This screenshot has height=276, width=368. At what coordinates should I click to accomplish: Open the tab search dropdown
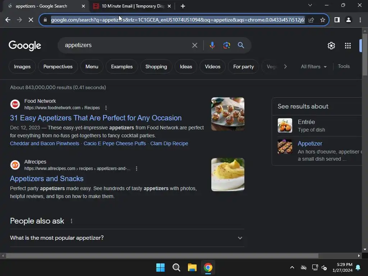coord(310,5)
